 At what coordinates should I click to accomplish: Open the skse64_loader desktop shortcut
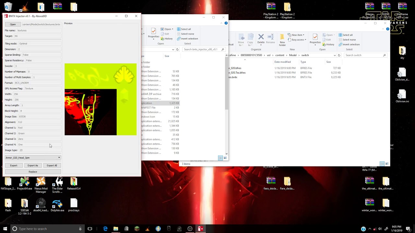41,205
